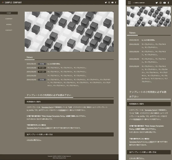Select HOME in the left sidebar menu
This screenshot has width=172, height=160.
coord(9,13)
